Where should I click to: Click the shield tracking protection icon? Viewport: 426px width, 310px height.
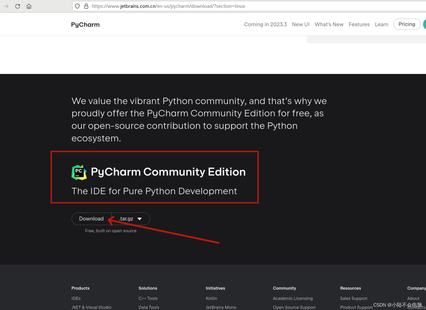(78, 6)
